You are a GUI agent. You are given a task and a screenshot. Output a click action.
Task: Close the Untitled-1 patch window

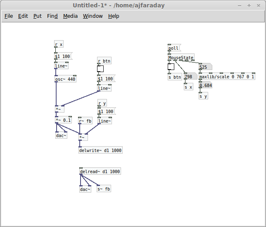pyautogui.click(x=259, y=6)
